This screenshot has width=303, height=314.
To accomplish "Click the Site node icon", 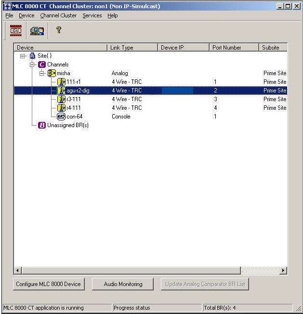I will (x=33, y=56).
